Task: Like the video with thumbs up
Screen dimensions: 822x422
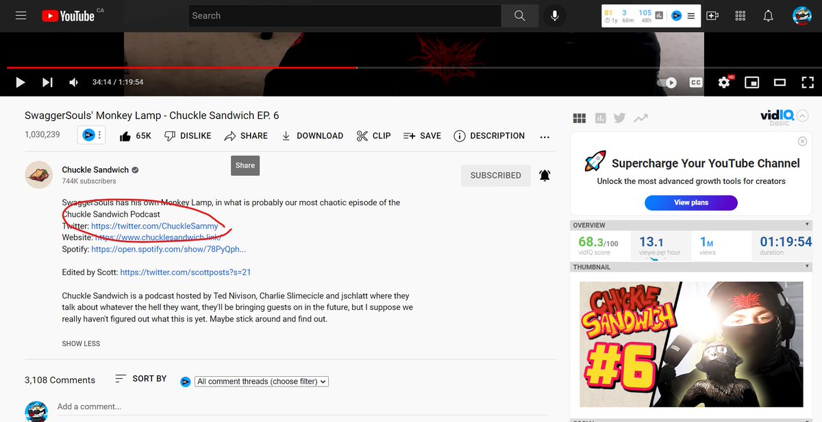Action: pos(135,136)
